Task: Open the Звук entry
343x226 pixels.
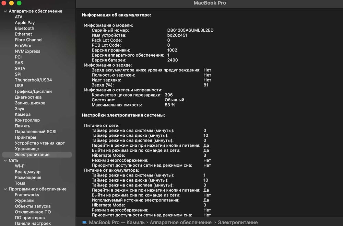Action: [x=20, y=109]
